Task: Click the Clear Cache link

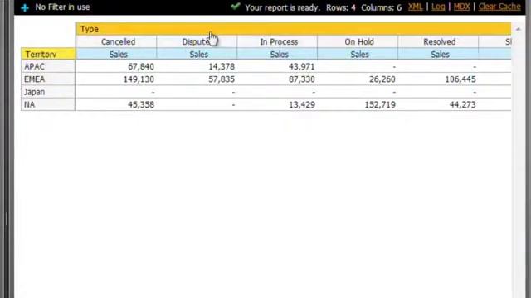Action: (x=499, y=7)
